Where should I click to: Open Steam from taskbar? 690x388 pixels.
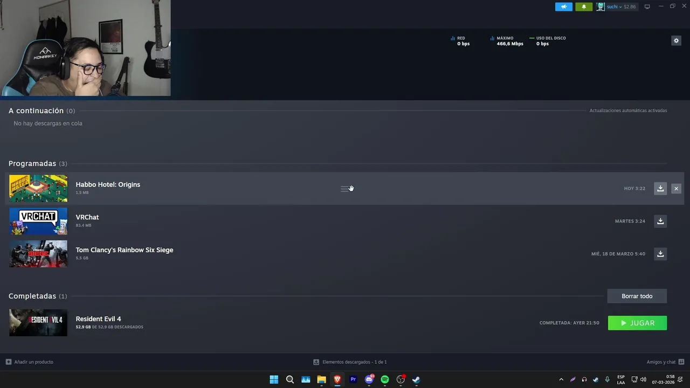point(416,379)
